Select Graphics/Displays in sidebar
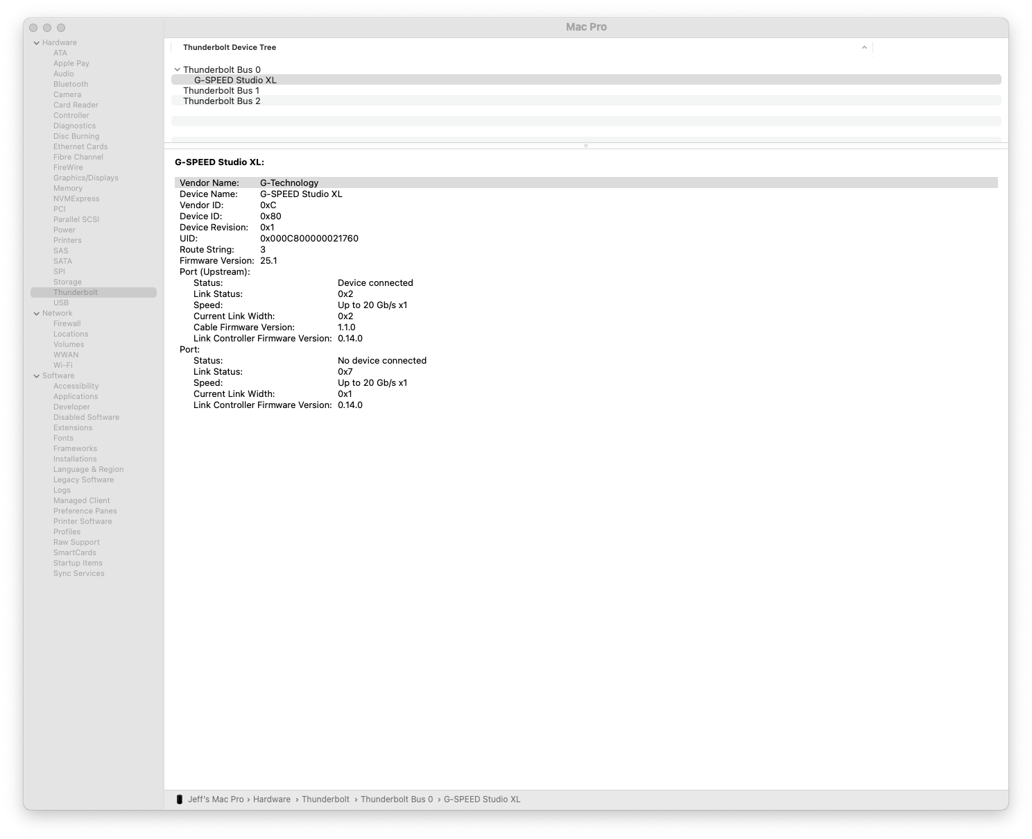 point(86,178)
